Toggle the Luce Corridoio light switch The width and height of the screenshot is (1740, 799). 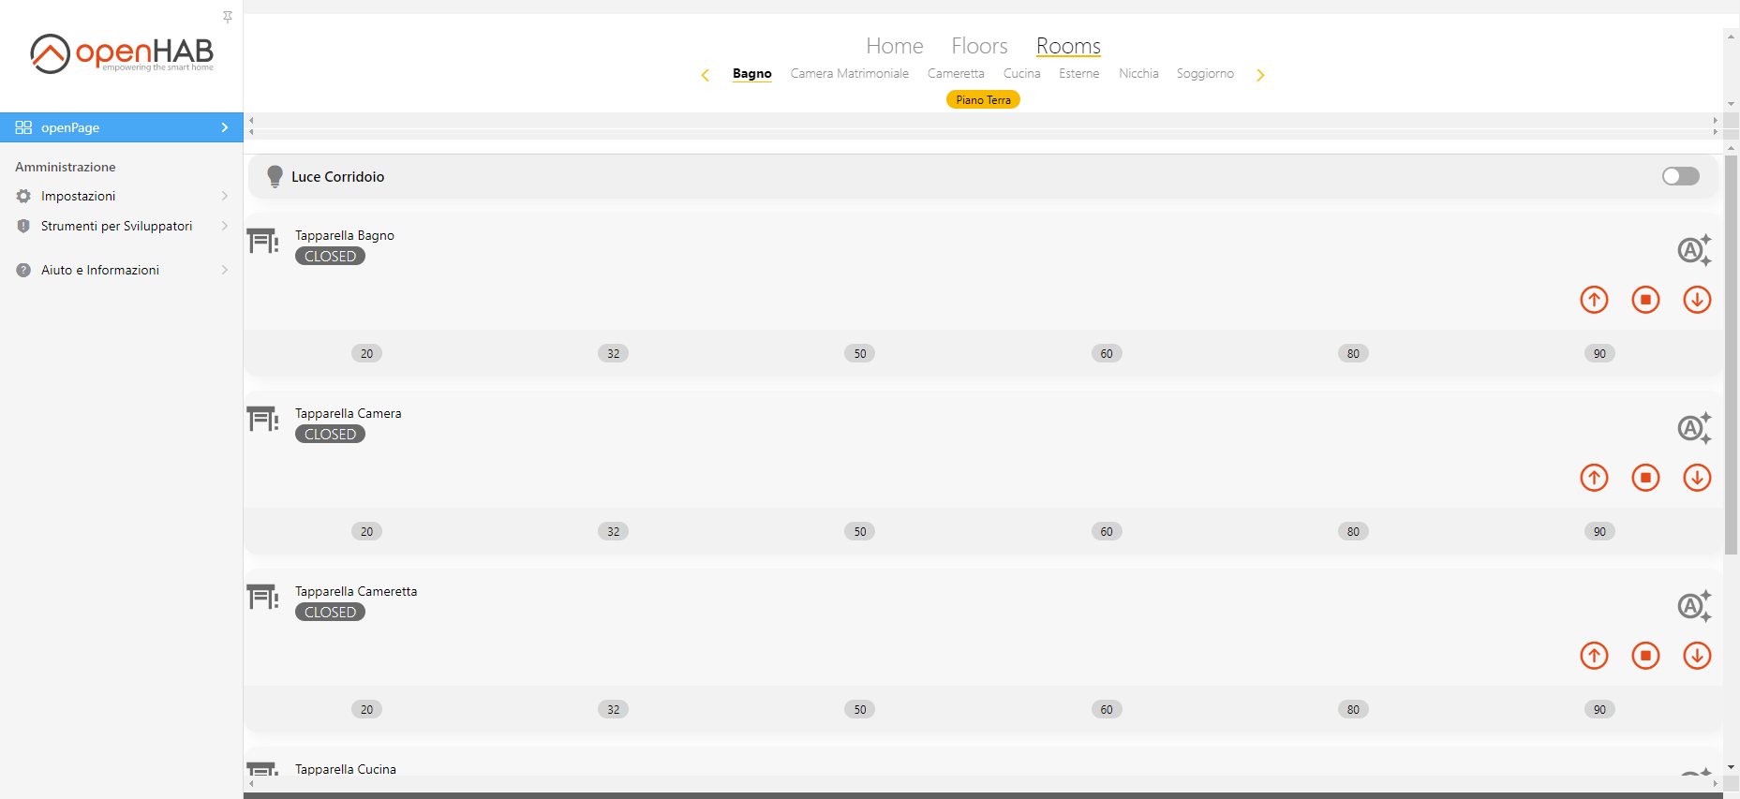pyautogui.click(x=1680, y=176)
